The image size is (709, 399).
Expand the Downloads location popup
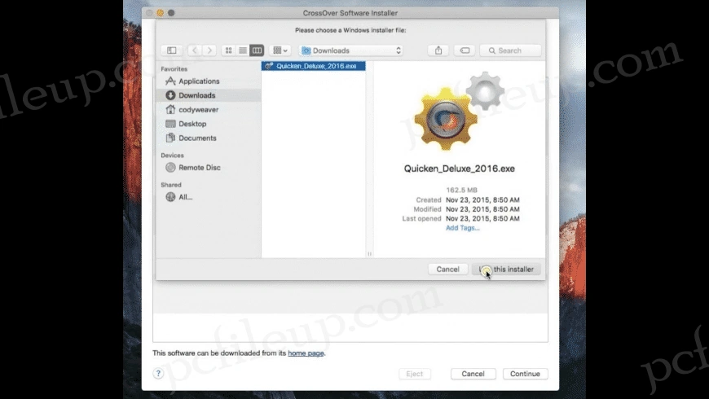[x=351, y=50]
